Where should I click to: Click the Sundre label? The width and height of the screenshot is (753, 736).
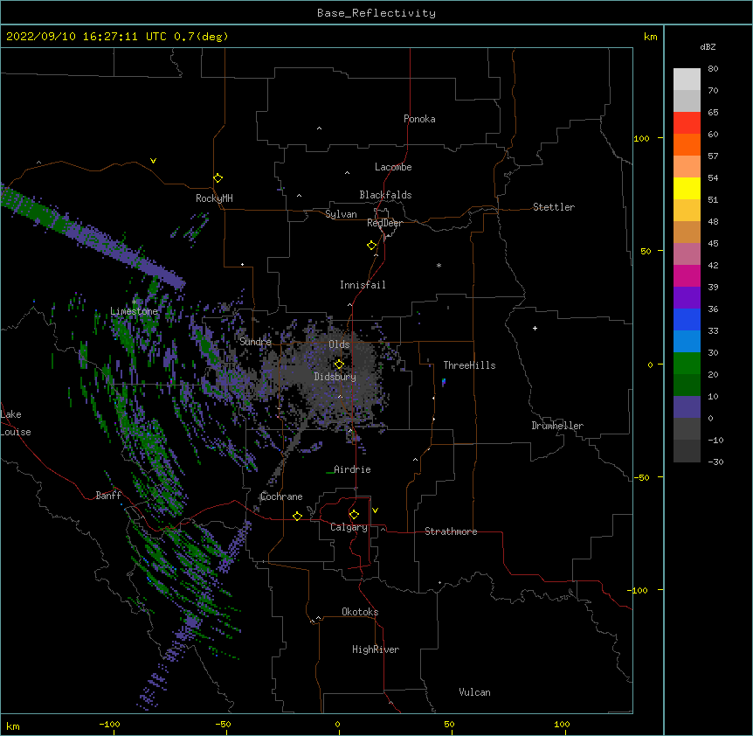255,342
